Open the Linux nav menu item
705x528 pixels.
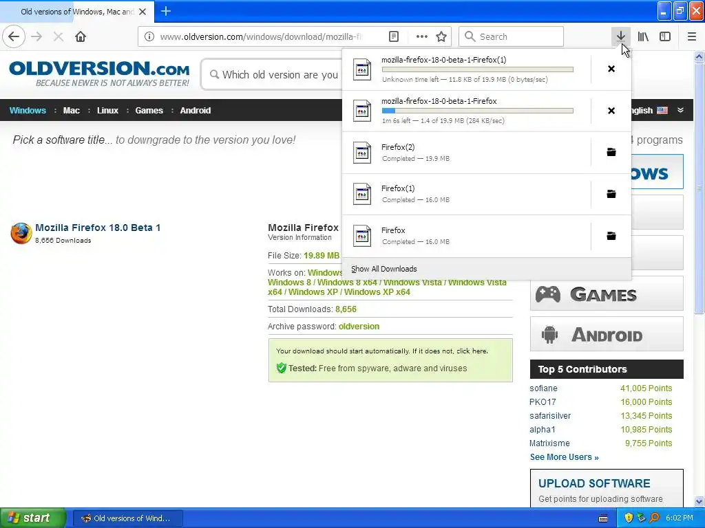click(x=107, y=111)
